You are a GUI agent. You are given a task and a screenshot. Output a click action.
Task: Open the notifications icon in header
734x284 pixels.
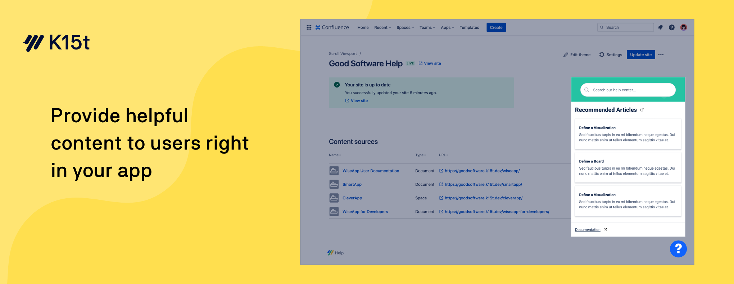click(x=660, y=27)
